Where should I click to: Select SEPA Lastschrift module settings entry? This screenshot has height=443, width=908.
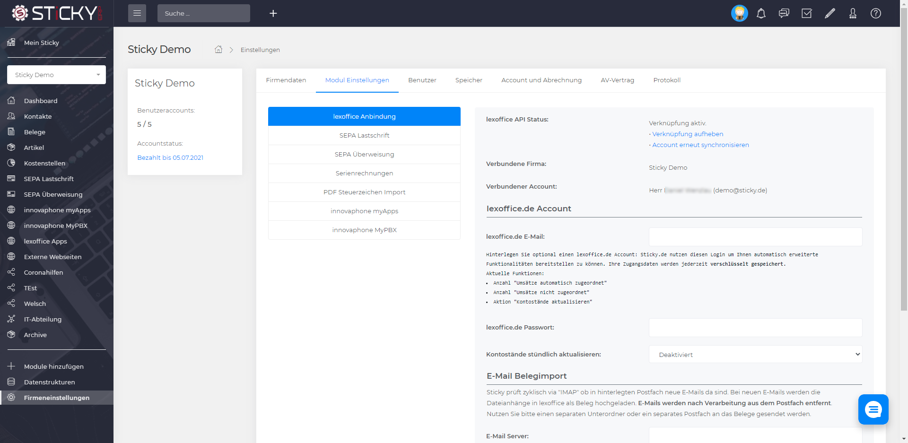coord(364,135)
